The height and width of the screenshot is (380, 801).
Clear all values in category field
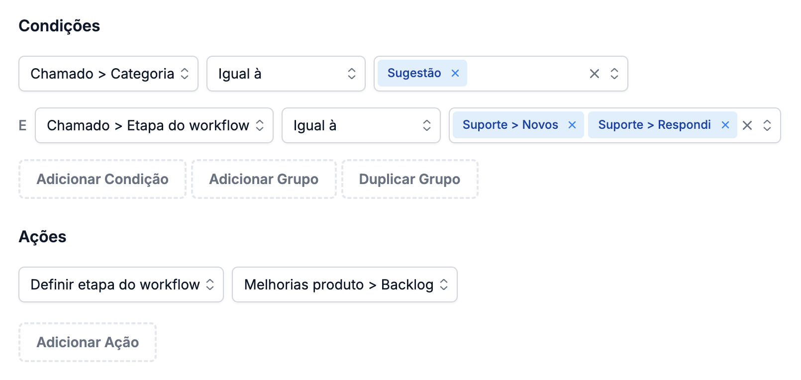(x=594, y=74)
